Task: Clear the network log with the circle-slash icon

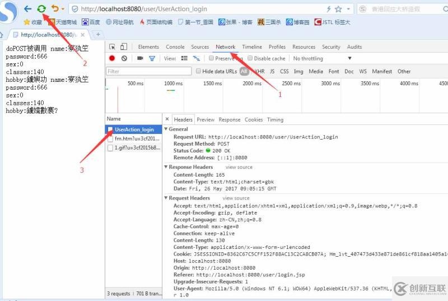Action: click(124, 58)
